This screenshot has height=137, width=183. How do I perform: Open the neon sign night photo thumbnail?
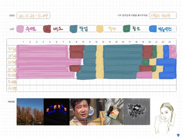coord(57,112)
